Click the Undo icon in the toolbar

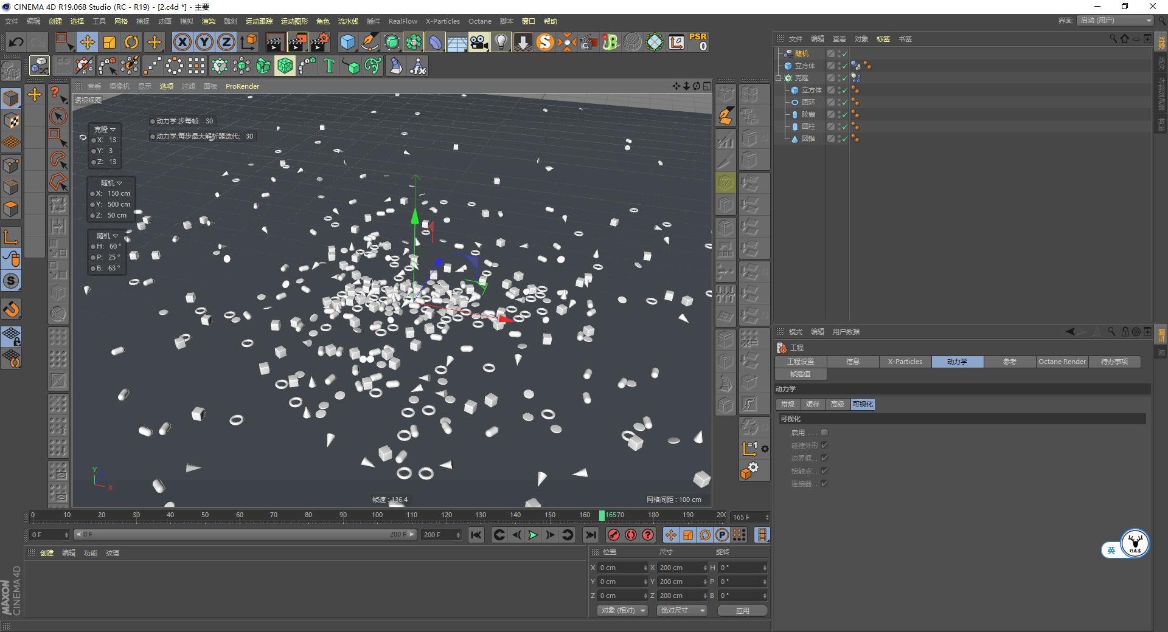(x=16, y=42)
